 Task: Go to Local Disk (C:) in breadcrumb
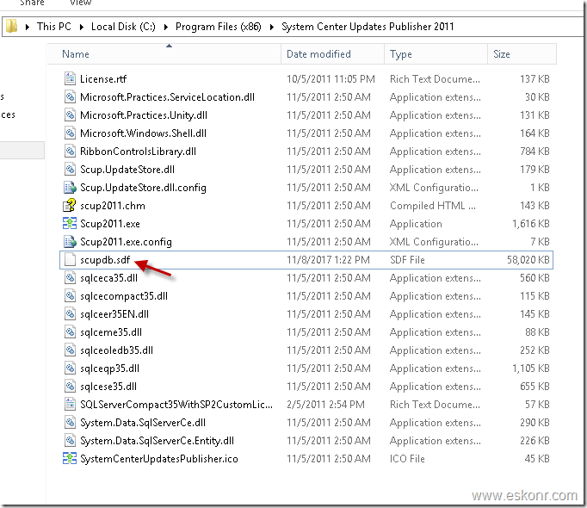(x=123, y=27)
